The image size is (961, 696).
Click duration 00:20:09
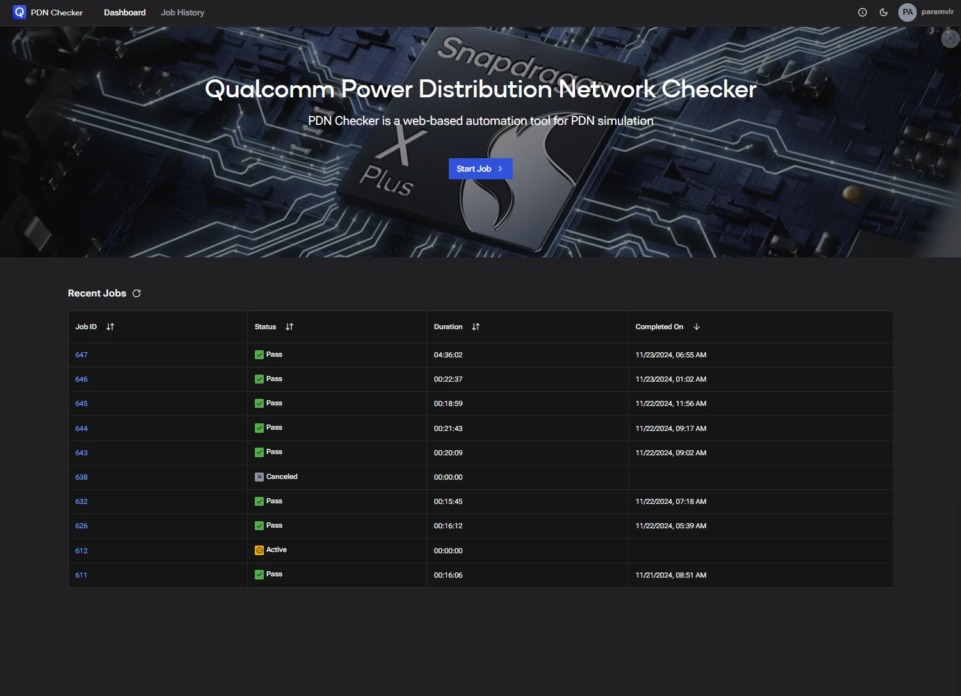[448, 453]
